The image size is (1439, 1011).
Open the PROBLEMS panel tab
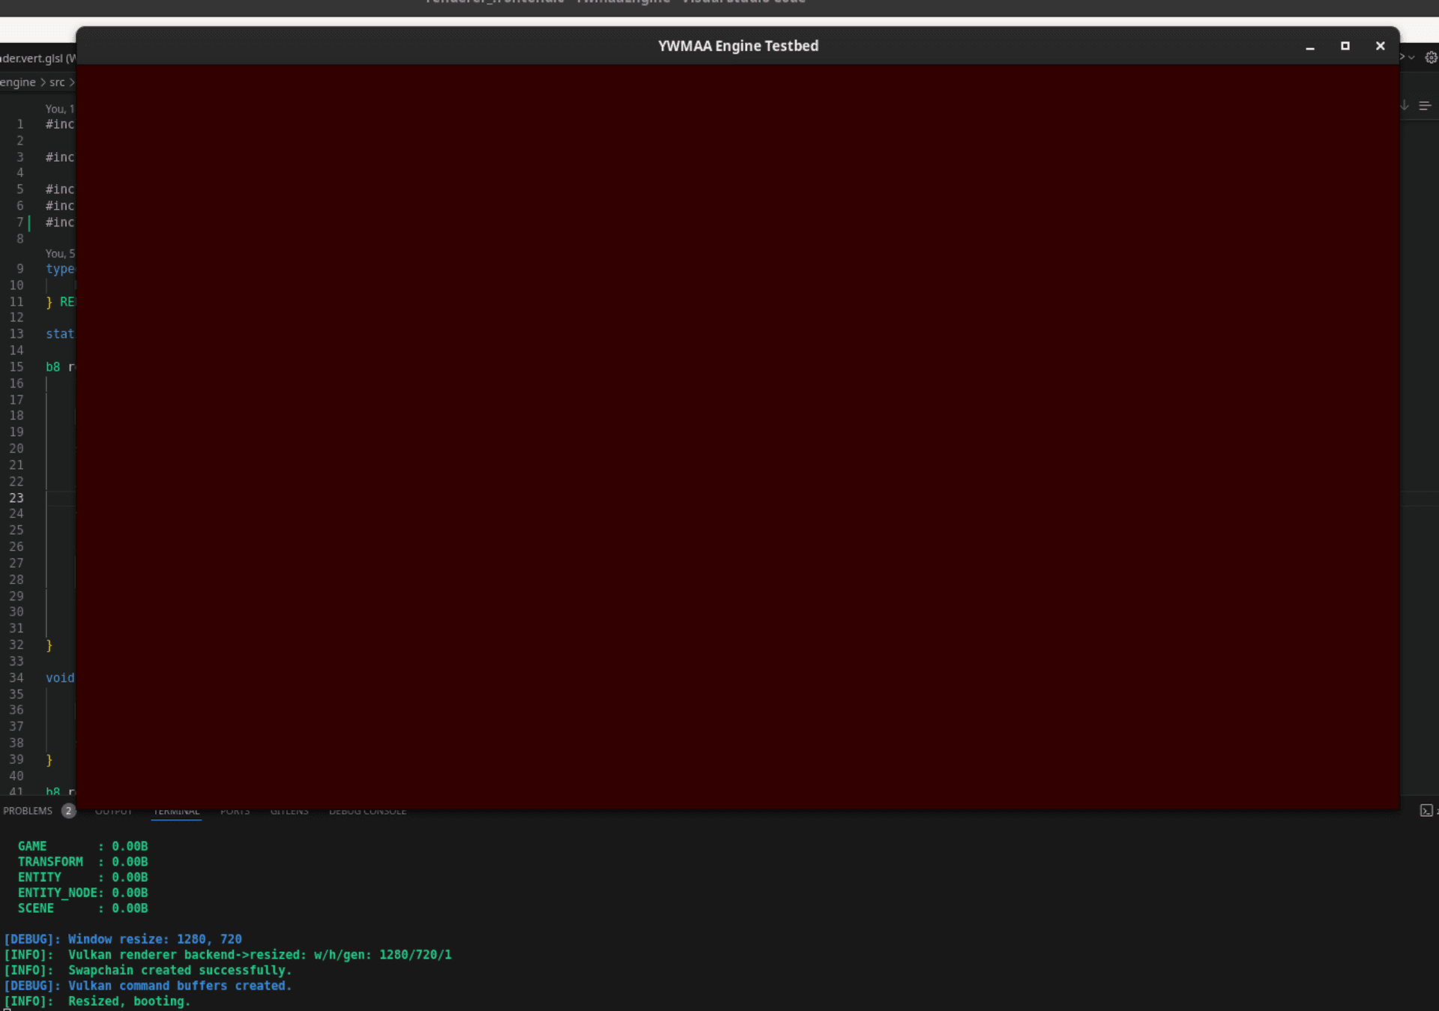pyautogui.click(x=28, y=811)
